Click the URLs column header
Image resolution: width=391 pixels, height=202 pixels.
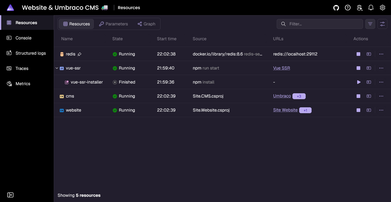point(278,39)
